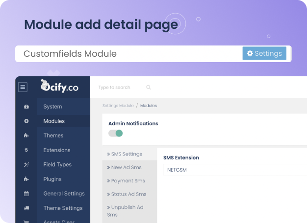Click the Field Types magic wand icon
This screenshot has height=223, width=307.
(x=26, y=165)
